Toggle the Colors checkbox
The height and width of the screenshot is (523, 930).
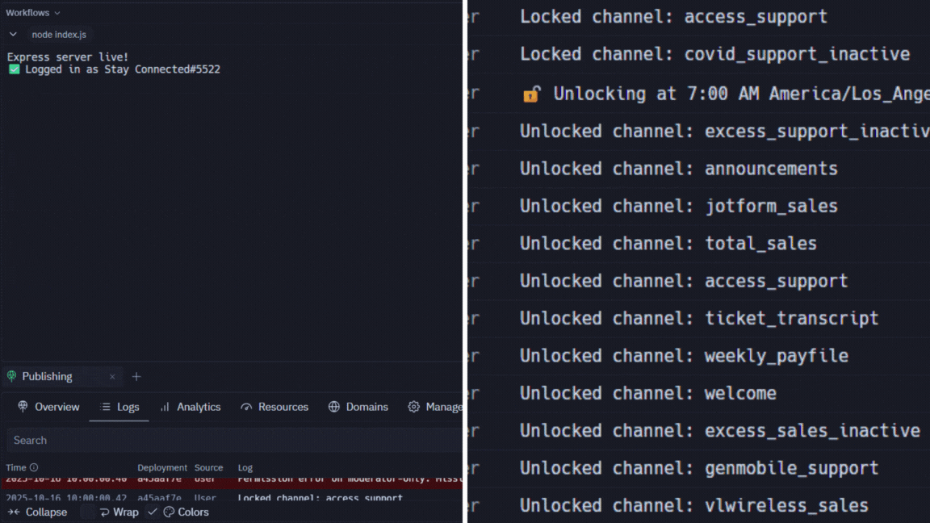pos(153,512)
